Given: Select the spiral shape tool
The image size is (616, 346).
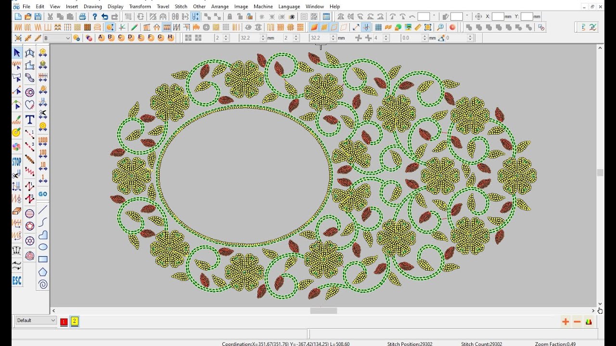Looking at the screenshot, I should 43,284.
